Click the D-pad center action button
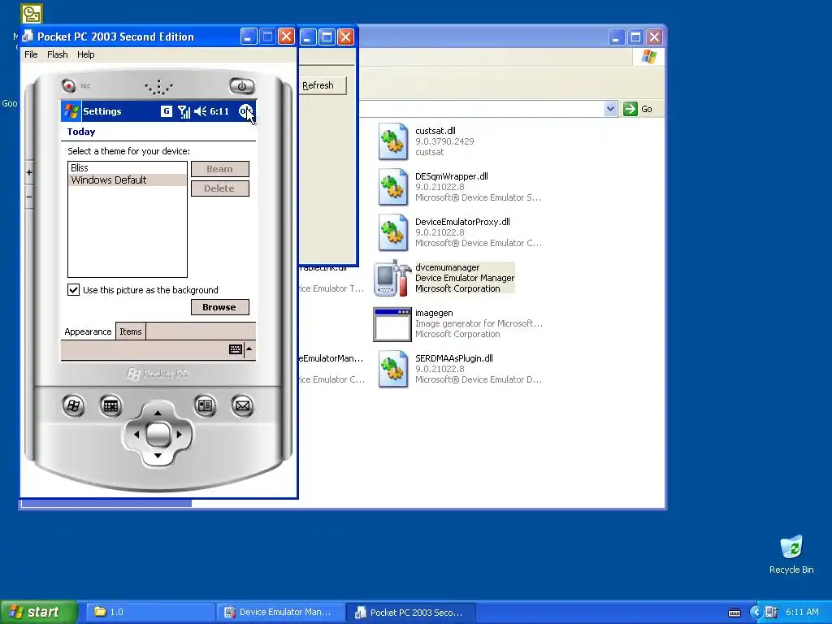The image size is (832, 624). [158, 434]
